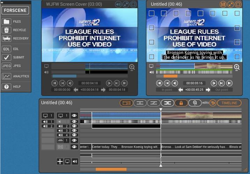Toggle eye icon for audio track 2
The height and width of the screenshot is (174, 250).
[74, 126]
